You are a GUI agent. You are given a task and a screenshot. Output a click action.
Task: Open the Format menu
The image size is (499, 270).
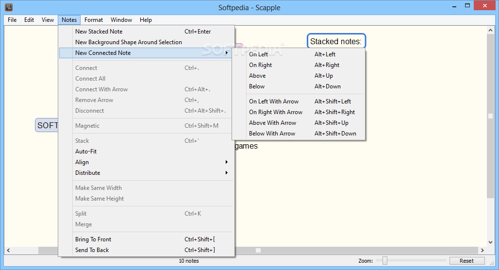pyautogui.click(x=94, y=20)
